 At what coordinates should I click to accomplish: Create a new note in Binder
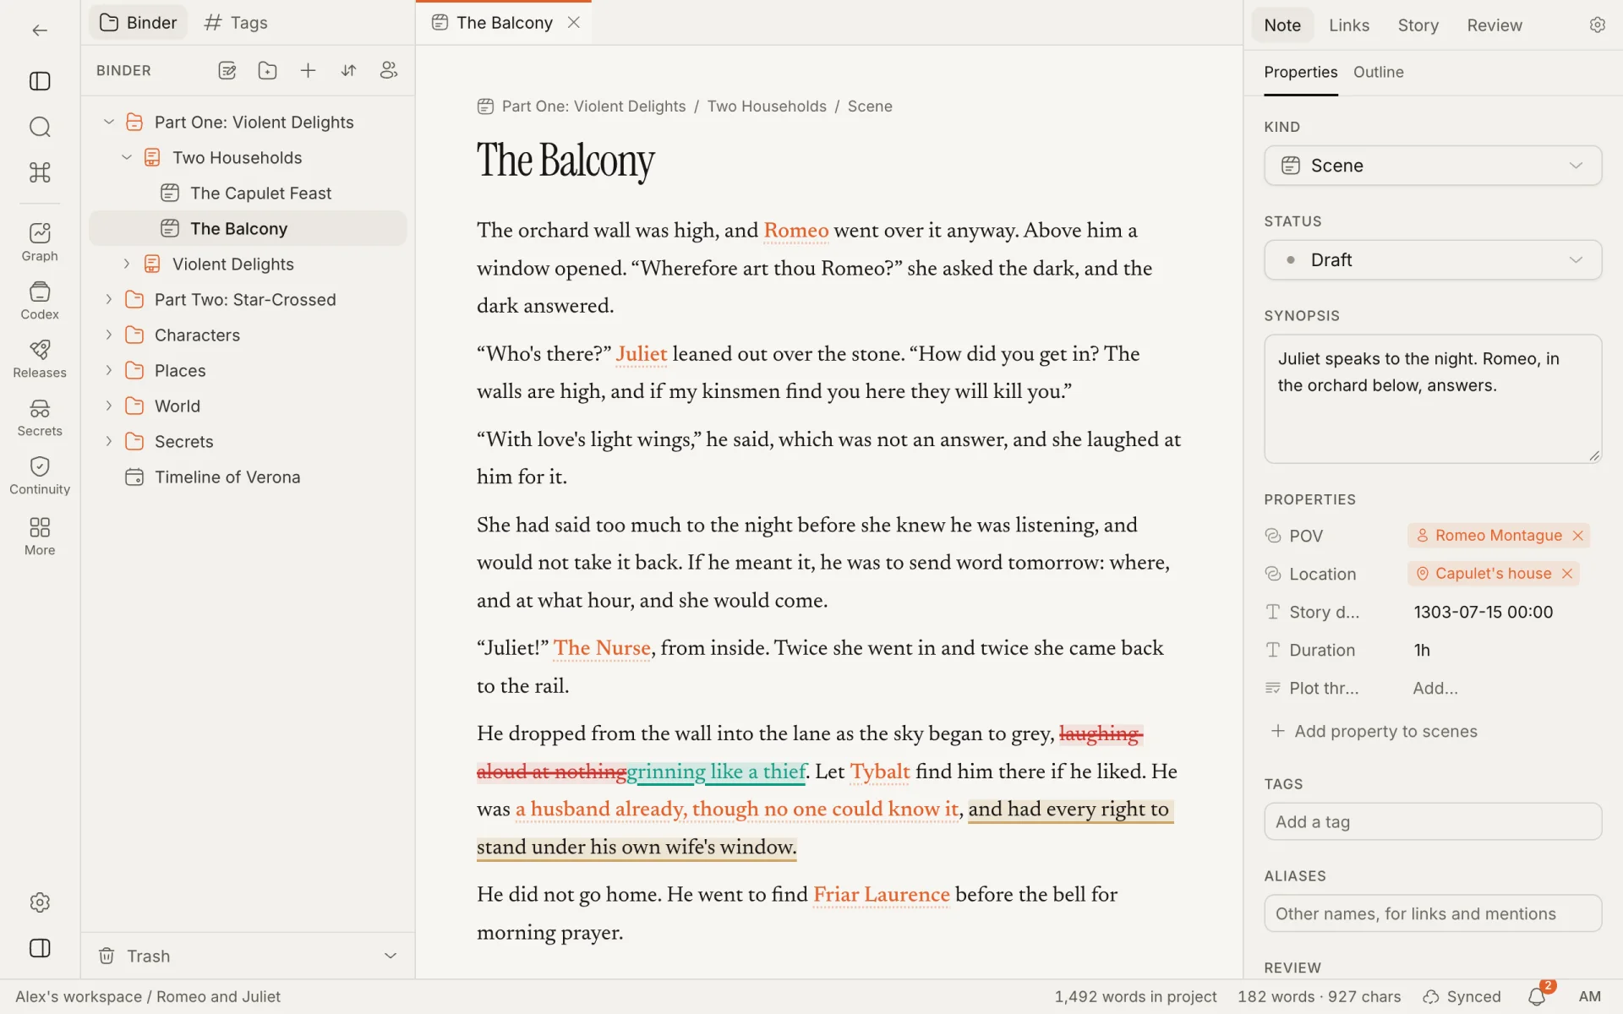click(x=227, y=70)
